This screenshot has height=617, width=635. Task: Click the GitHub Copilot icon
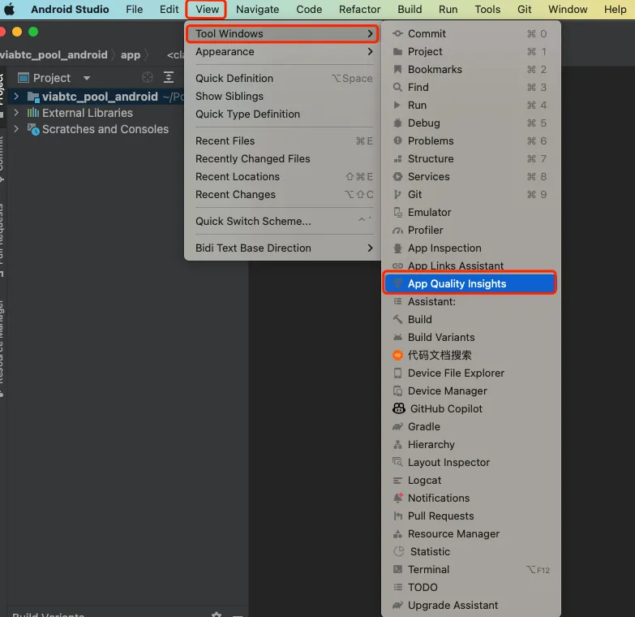point(399,408)
